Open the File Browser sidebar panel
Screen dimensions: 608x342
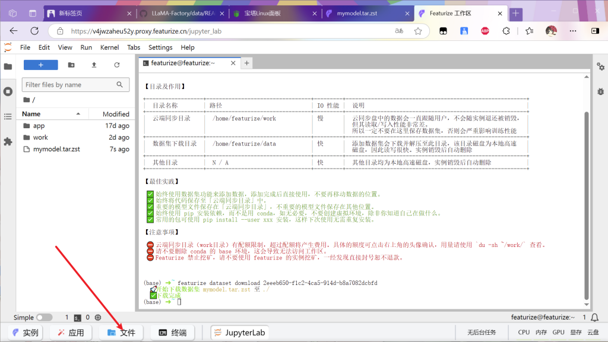pos(8,66)
